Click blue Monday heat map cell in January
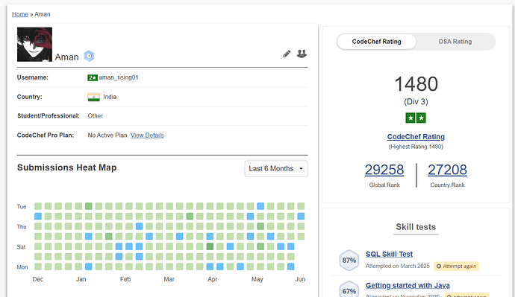515x297 pixels. pyautogui.click(x=88, y=266)
